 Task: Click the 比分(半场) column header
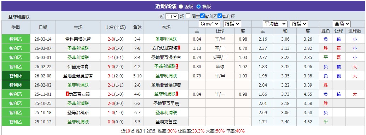pos(116,27)
